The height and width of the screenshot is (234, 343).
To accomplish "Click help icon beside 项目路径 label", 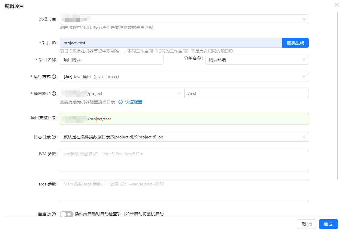I will click(x=54, y=94).
